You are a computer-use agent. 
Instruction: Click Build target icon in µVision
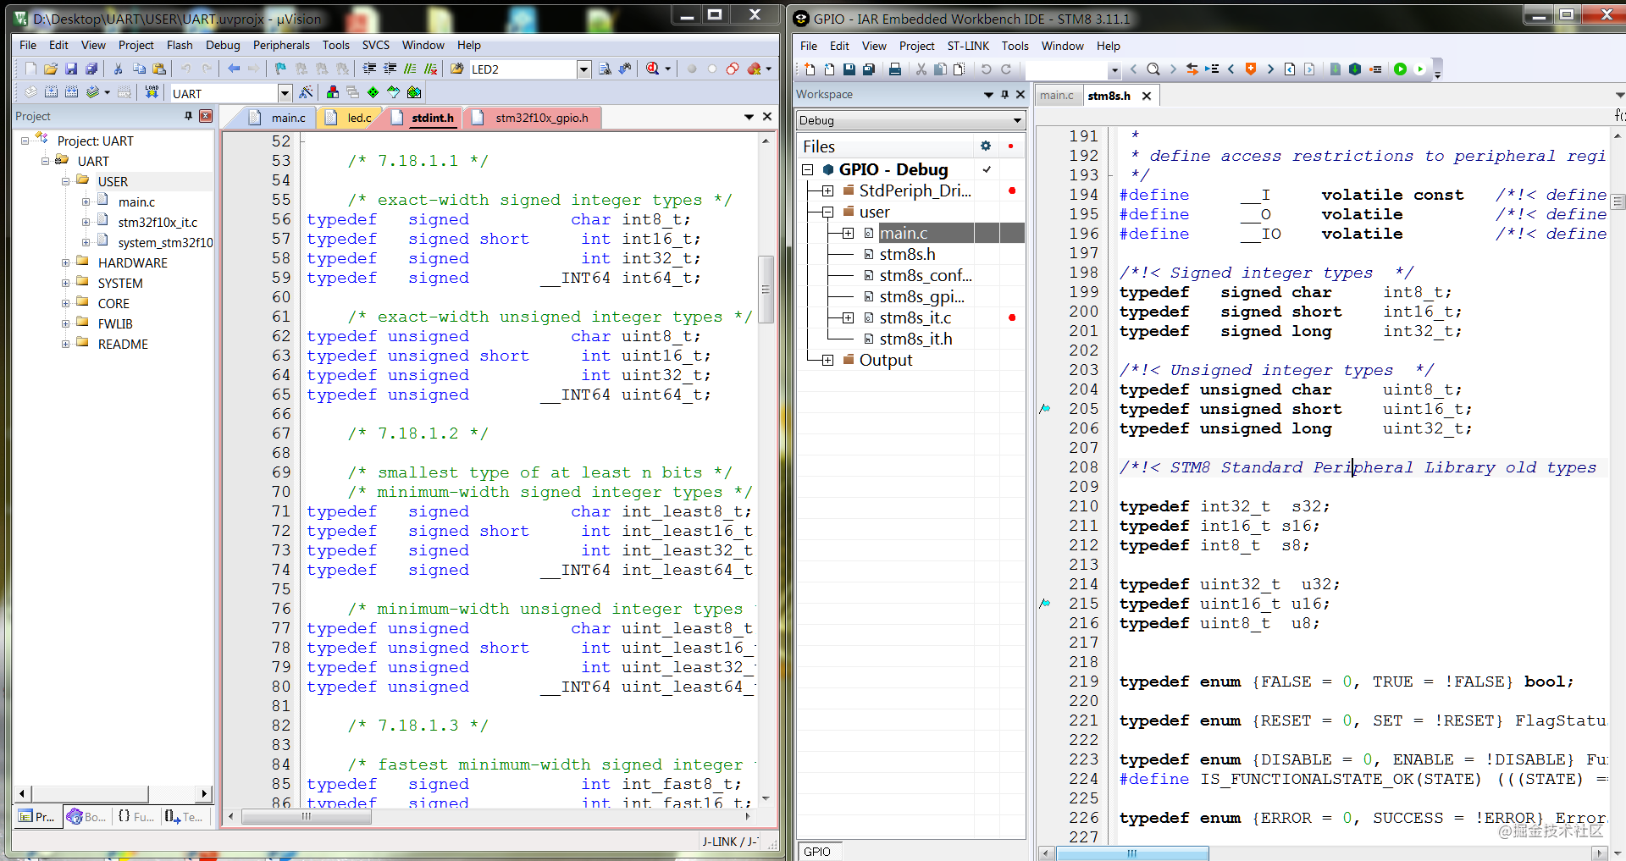click(51, 92)
